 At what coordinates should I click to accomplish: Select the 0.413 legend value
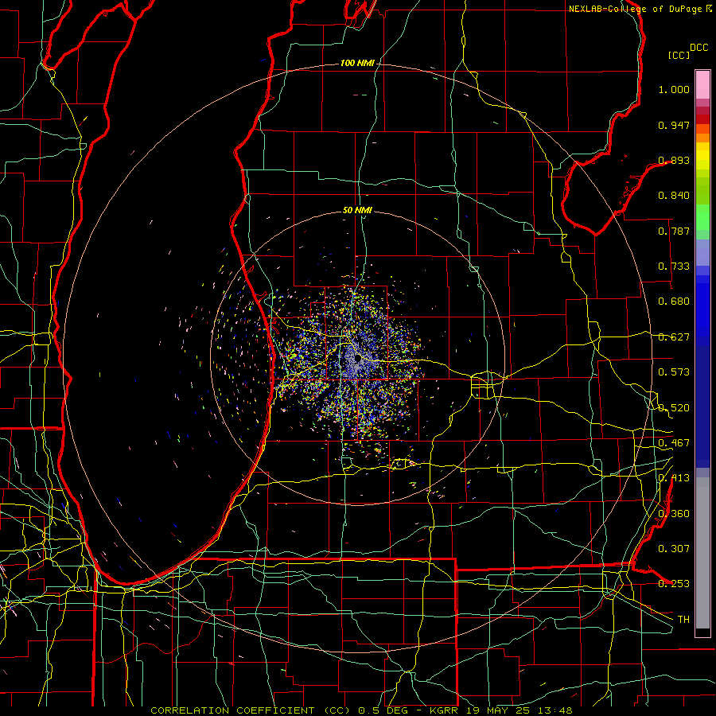point(674,478)
